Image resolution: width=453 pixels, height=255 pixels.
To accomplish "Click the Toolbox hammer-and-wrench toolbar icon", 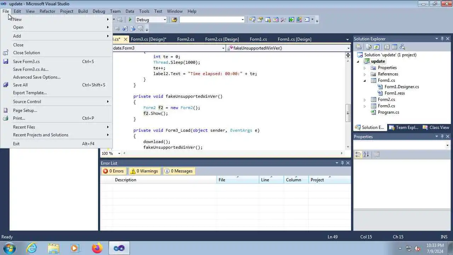I will pos(283,20).
